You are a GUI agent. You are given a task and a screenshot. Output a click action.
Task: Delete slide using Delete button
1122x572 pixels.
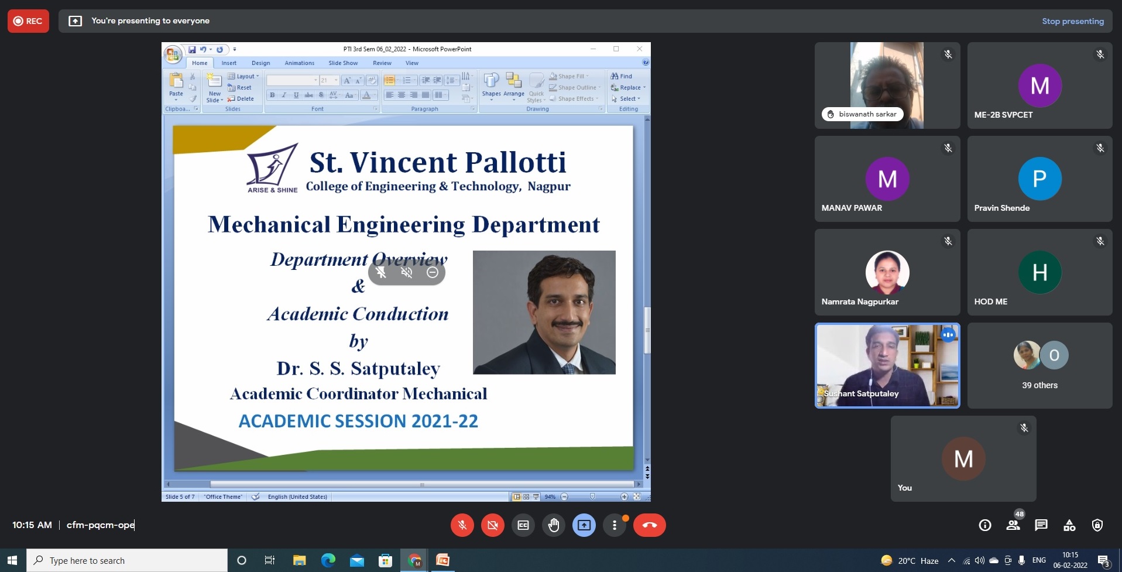tap(241, 98)
